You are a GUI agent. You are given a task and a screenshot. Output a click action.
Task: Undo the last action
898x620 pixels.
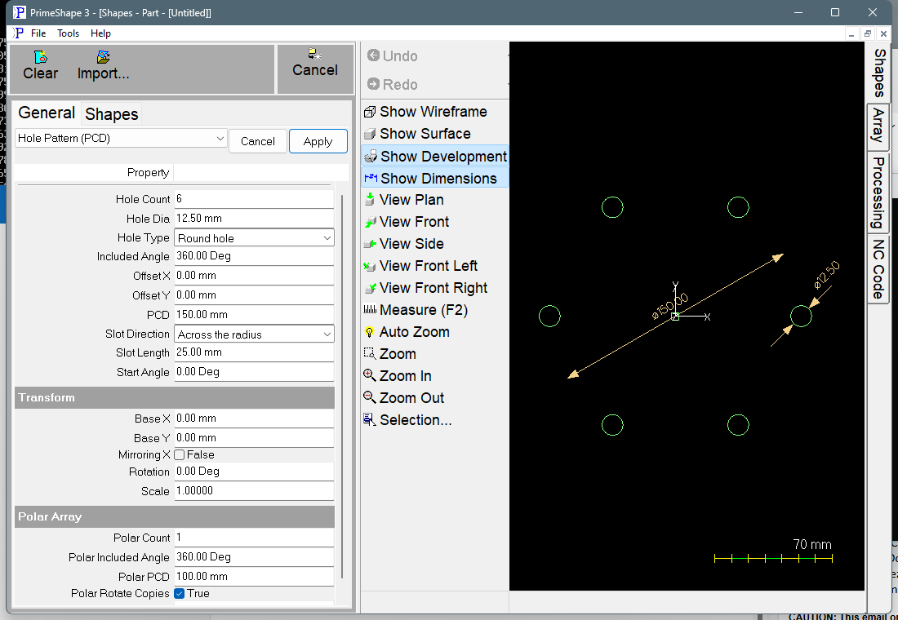point(393,55)
